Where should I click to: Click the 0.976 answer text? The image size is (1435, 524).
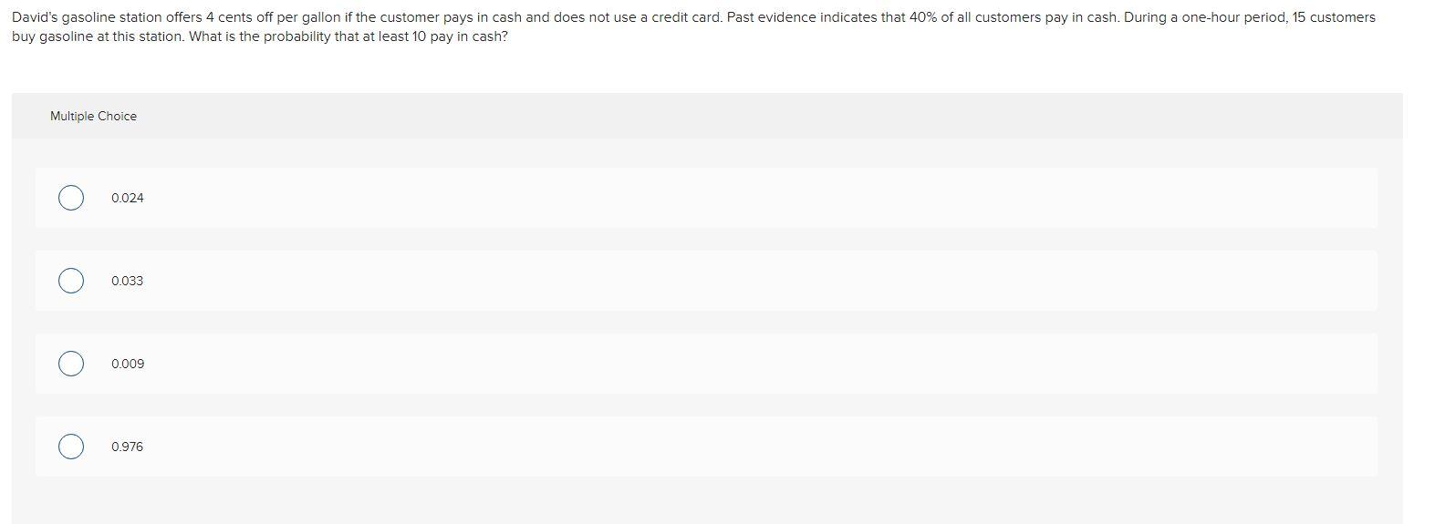tap(128, 447)
